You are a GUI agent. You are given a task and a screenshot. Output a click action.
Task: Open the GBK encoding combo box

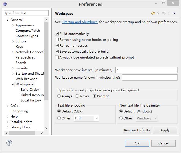pyautogui.click(x=86, y=118)
